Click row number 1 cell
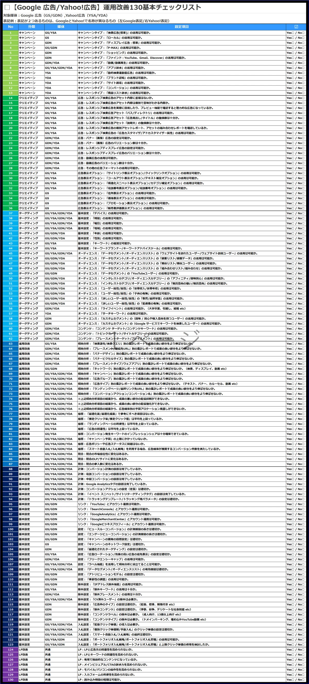 (11, 33)
